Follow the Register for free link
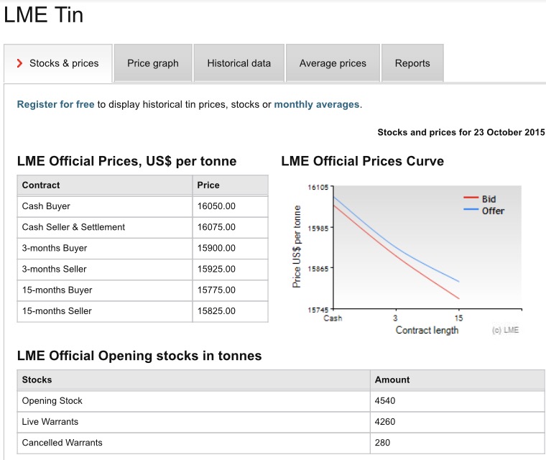This screenshot has height=460, width=546. [x=56, y=104]
